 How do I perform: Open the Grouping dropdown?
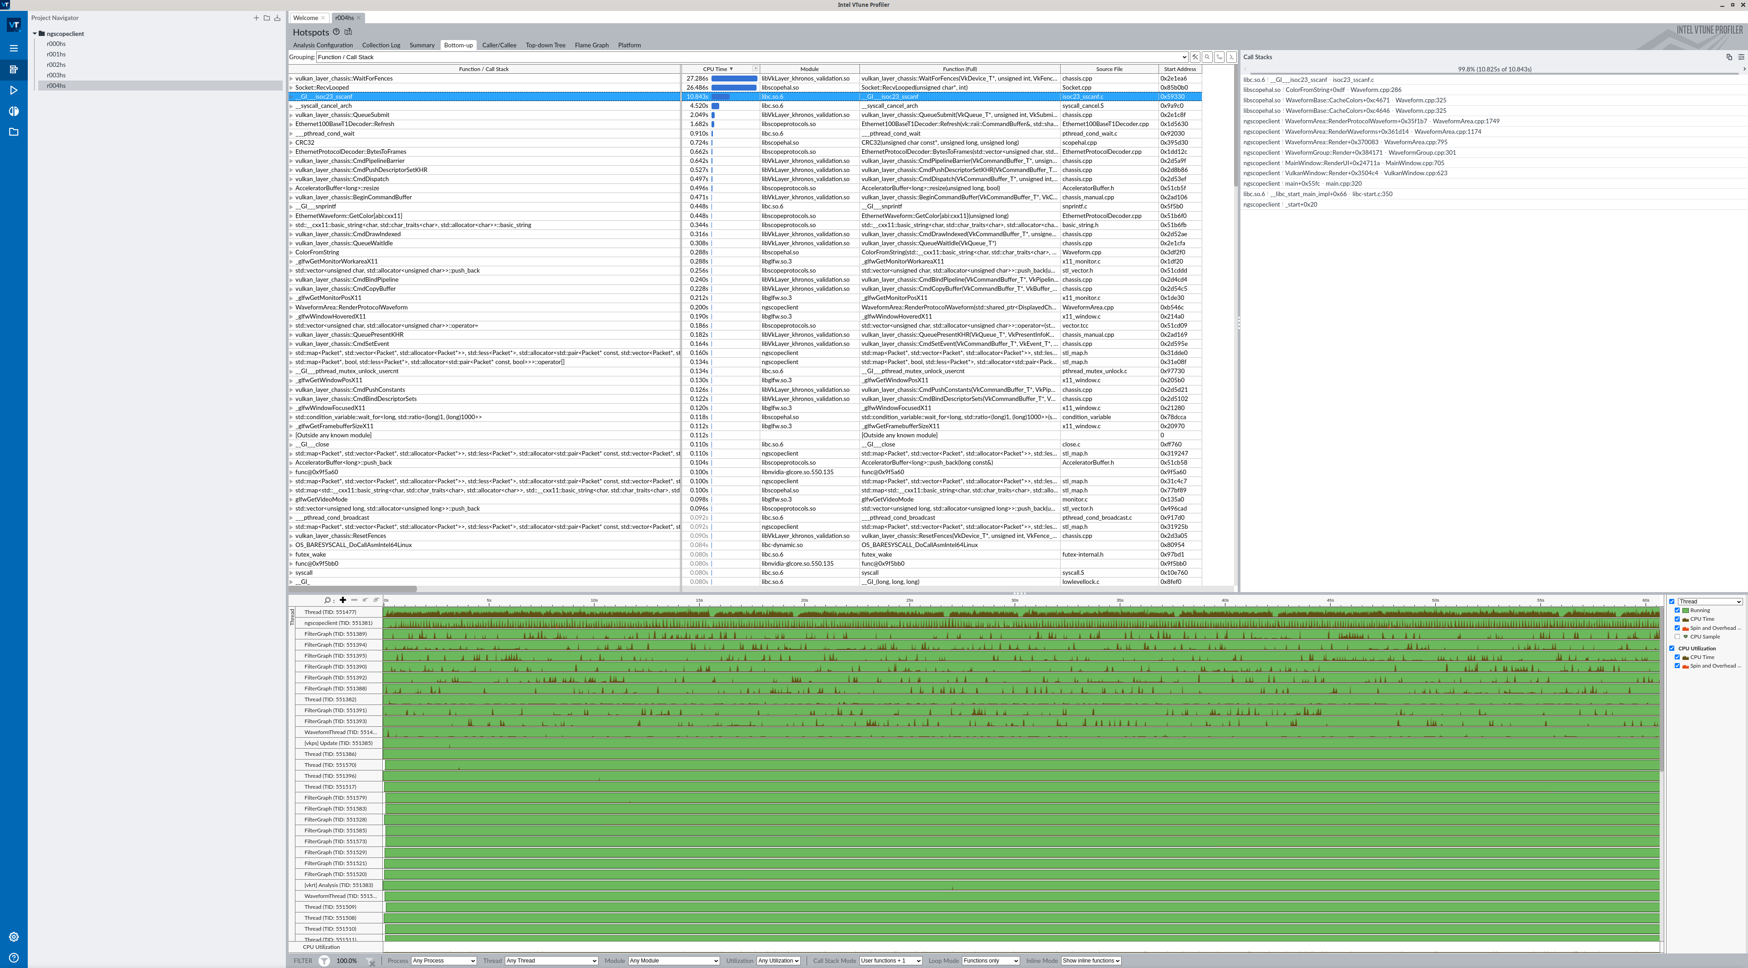tap(1184, 57)
